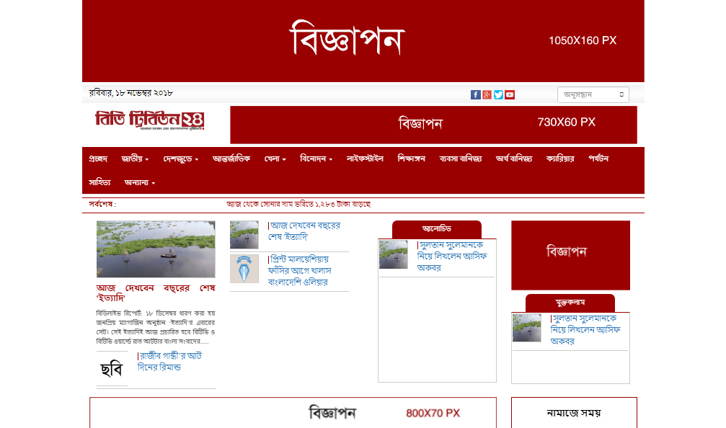This screenshot has width=726, height=428.
Task: Expand the খেলা dropdown menu
Action: [275, 159]
